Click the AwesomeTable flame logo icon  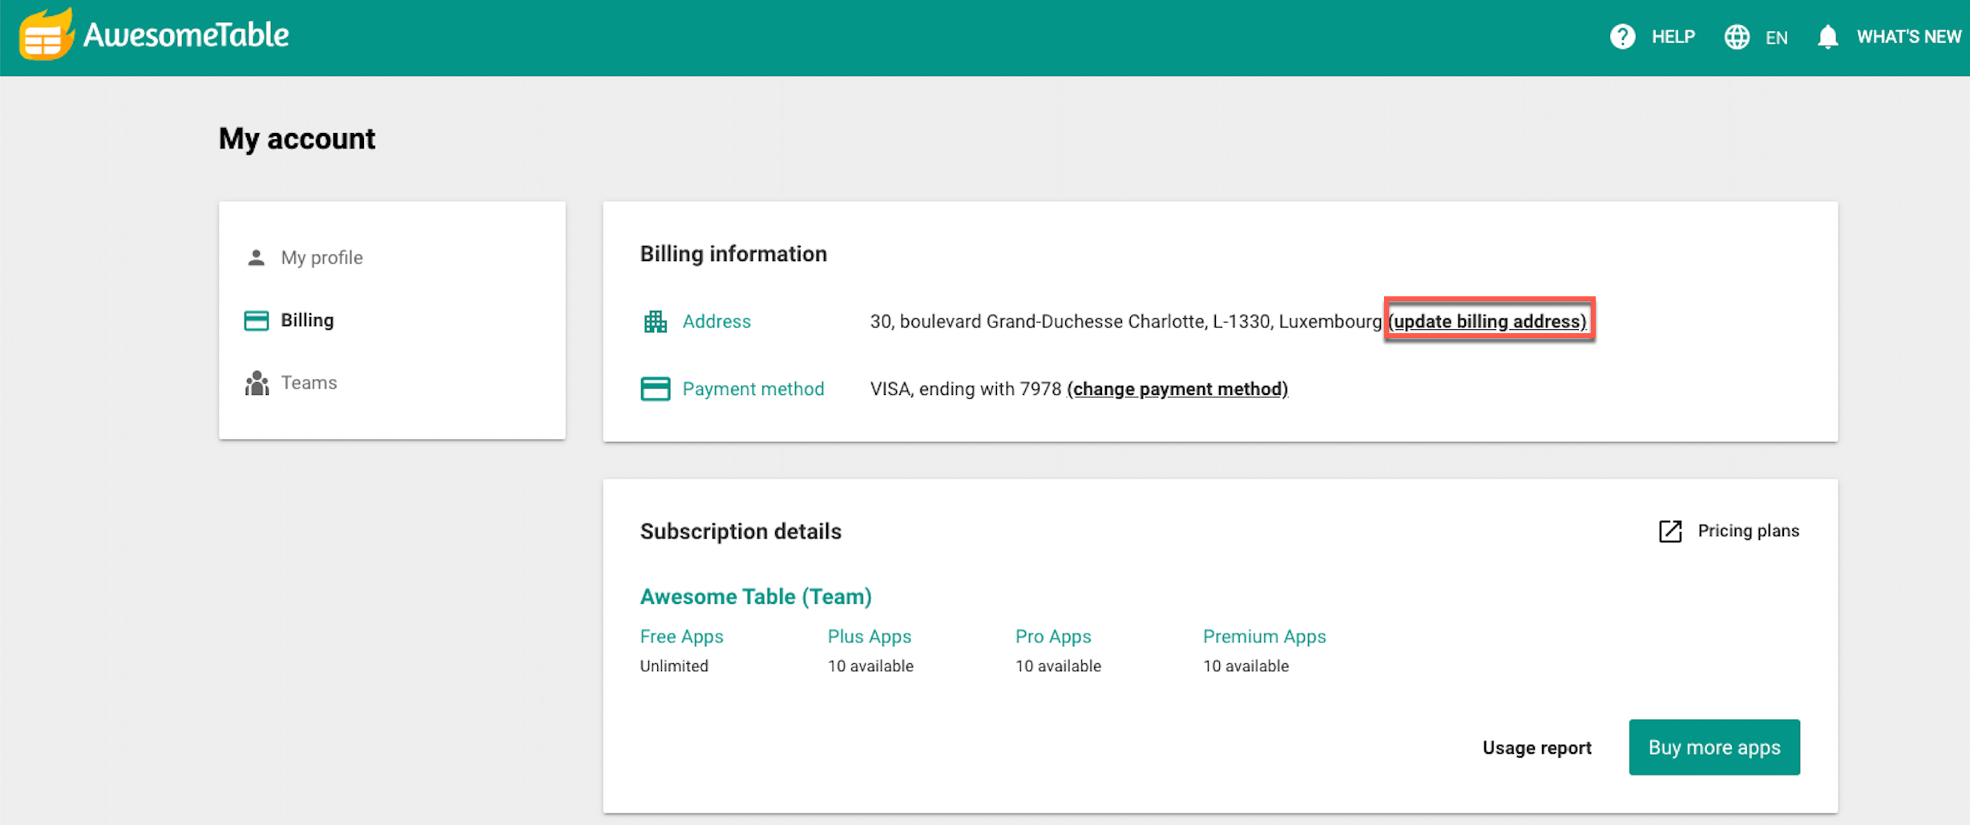(x=46, y=34)
